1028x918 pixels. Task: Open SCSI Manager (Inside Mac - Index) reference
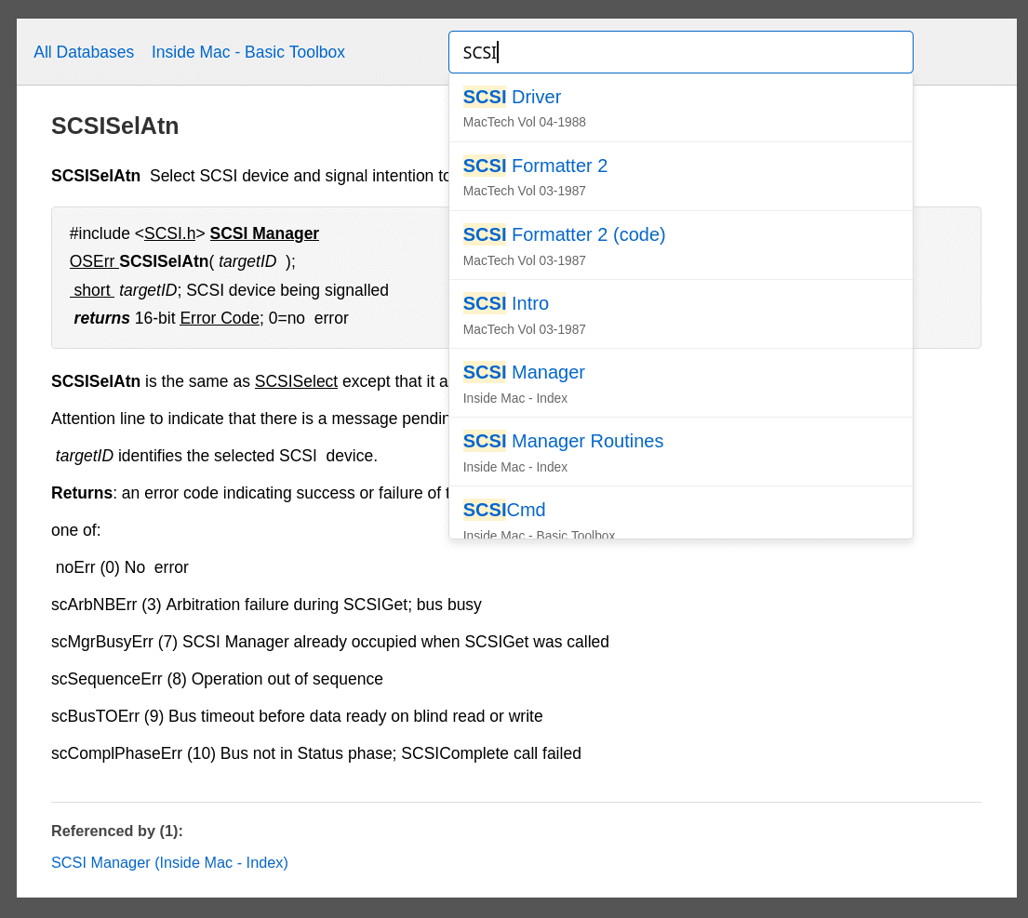click(169, 862)
